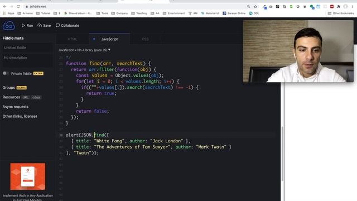Image resolution: width=357 pixels, height=201 pixels.
Task: Click the "Mark Twain" string in code
Action: click(211, 147)
